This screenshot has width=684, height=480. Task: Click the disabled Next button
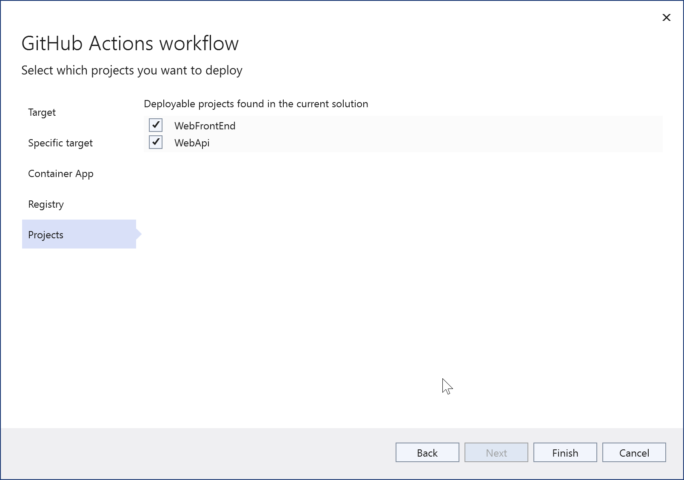click(496, 452)
